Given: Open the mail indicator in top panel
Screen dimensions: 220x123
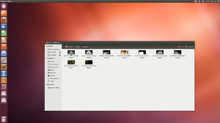Looking at the screenshot, I should [x=196, y=1].
